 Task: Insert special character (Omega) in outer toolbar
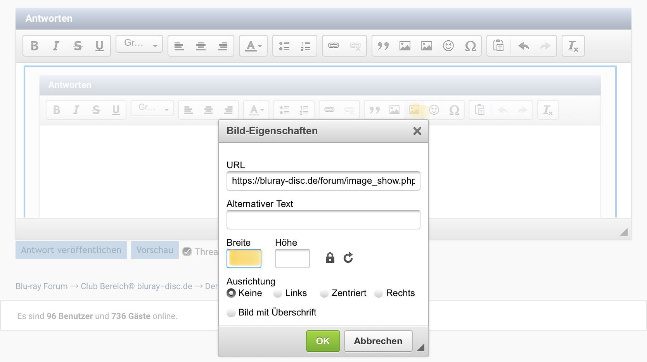470,46
